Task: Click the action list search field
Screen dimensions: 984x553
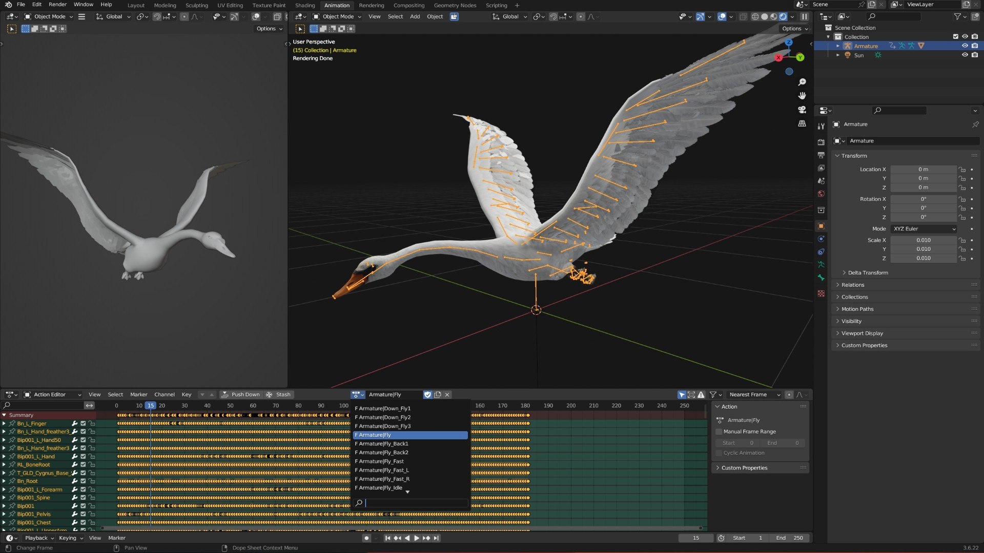Action: 411,503
